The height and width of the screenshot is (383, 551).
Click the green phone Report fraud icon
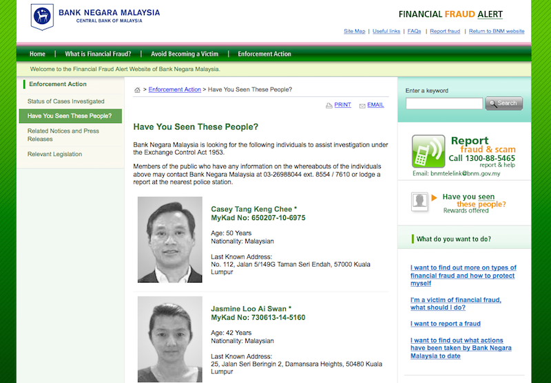click(x=428, y=151)
